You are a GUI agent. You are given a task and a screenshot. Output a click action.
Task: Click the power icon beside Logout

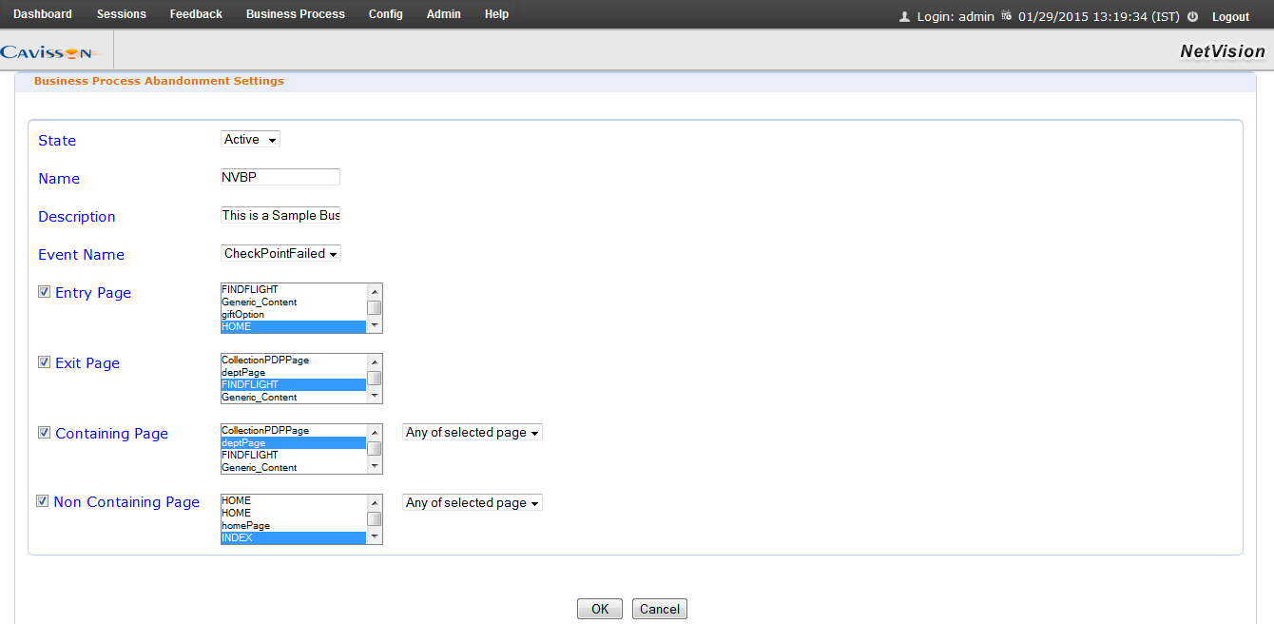click(1192, 16)
